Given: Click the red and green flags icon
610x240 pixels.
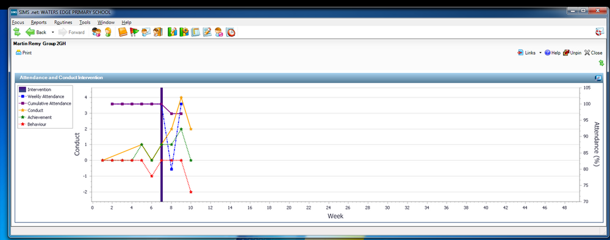Looking at the screenshot, I should [134, 32].
